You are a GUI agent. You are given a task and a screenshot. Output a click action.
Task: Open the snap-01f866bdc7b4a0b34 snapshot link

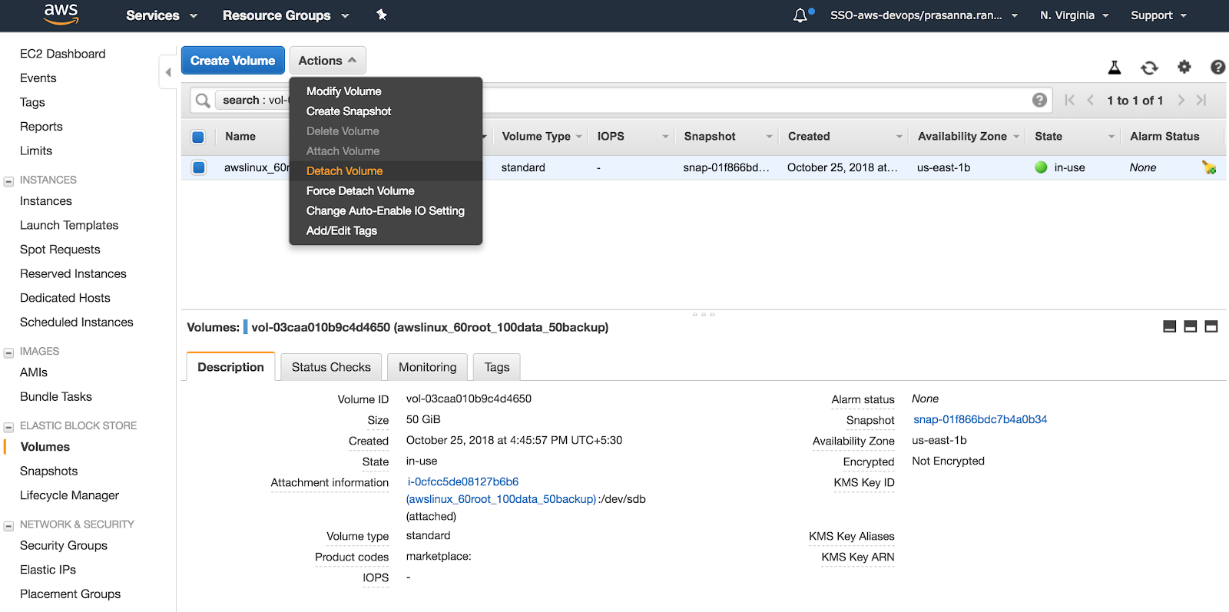click(980, 419)
